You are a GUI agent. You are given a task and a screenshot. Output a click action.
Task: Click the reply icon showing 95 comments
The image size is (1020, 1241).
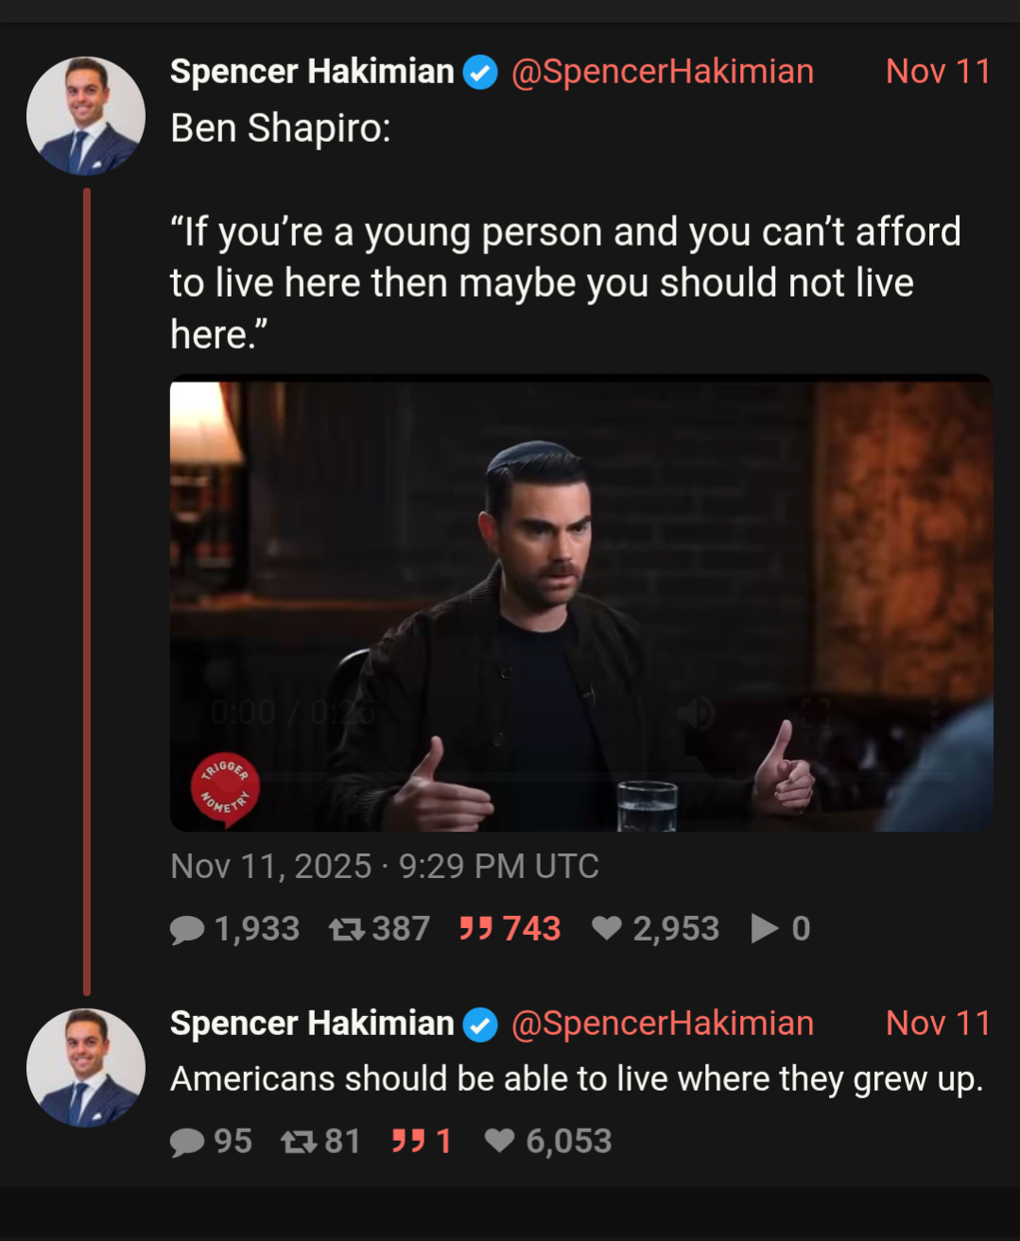click(x=187, y=1143)
